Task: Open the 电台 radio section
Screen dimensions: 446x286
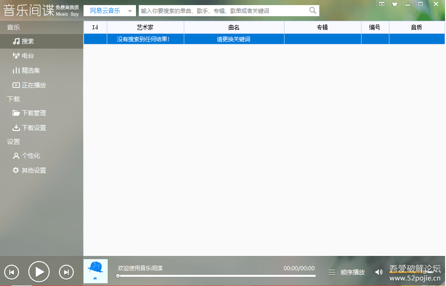Action: click(x=27, y=56)
